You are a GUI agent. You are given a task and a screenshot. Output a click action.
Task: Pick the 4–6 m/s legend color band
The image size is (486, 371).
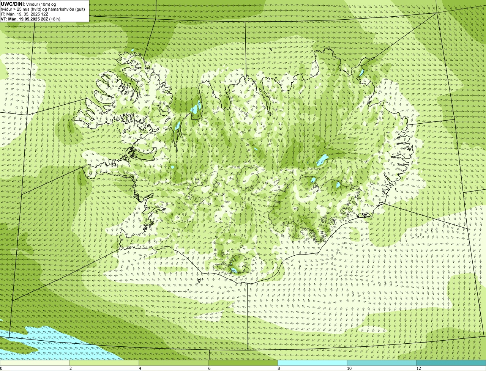[x=174, y=363]
